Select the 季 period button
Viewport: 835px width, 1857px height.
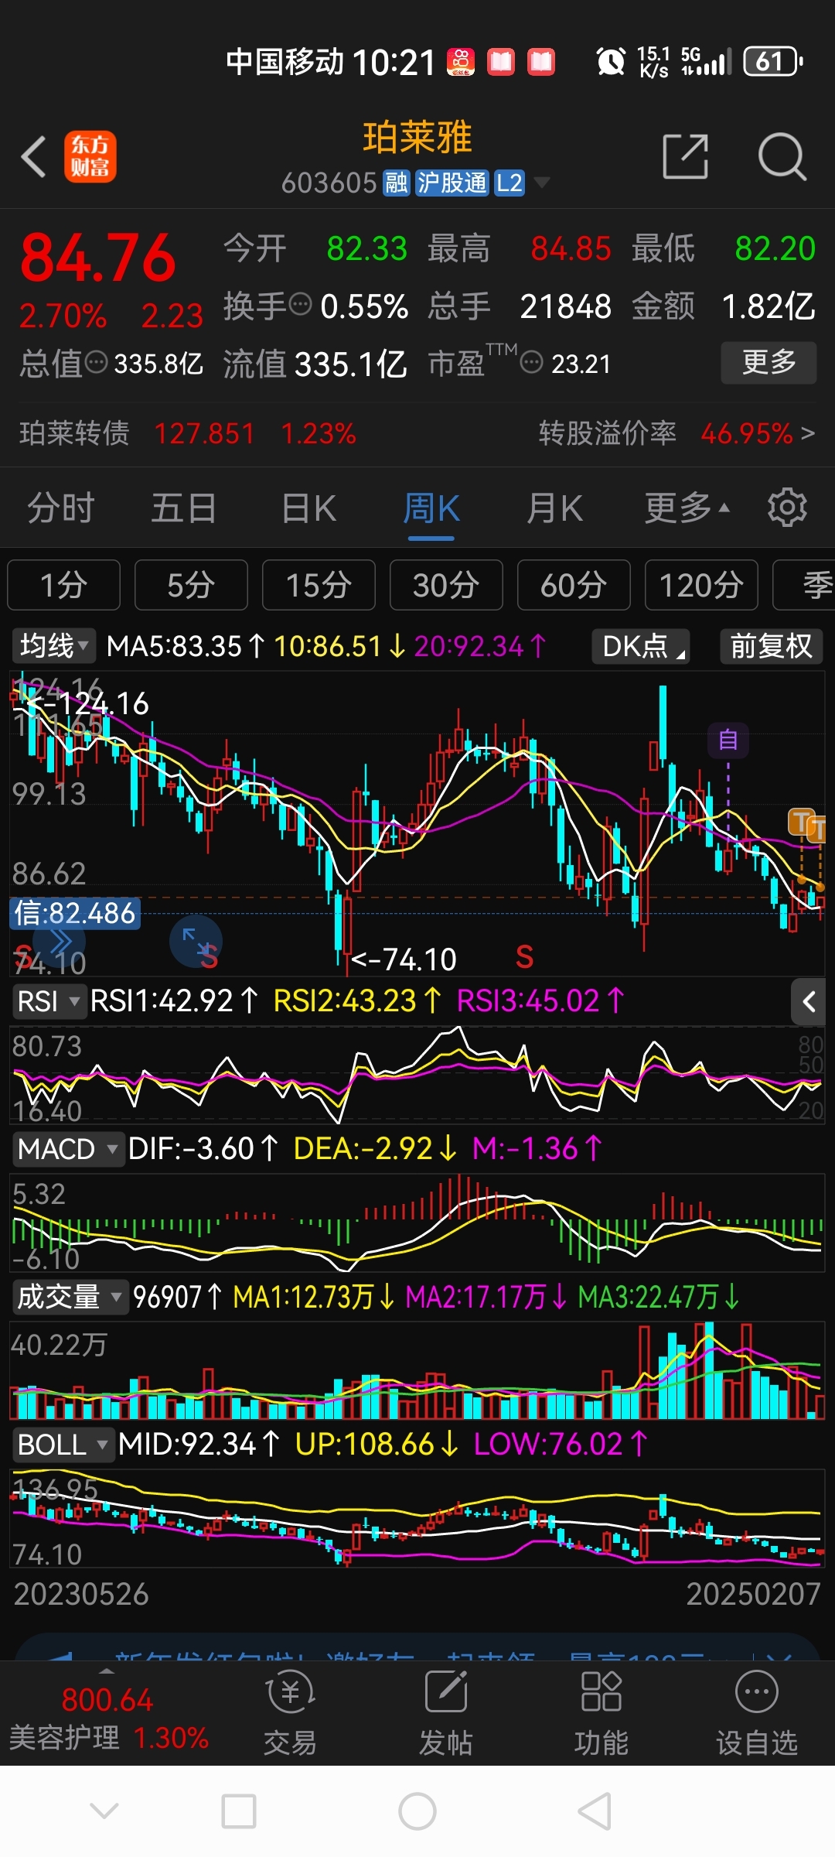tap(804, 585)
